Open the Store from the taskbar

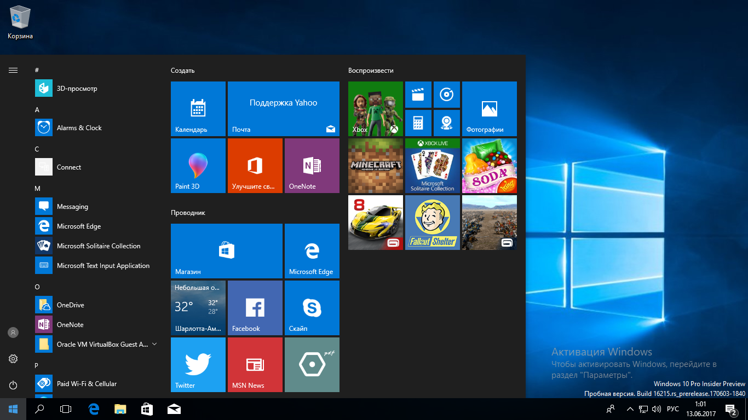147,409
